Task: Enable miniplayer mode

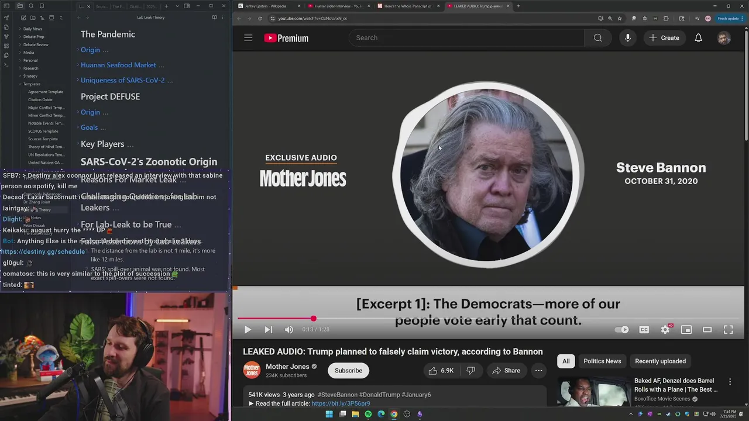Action: coord(686,330)
